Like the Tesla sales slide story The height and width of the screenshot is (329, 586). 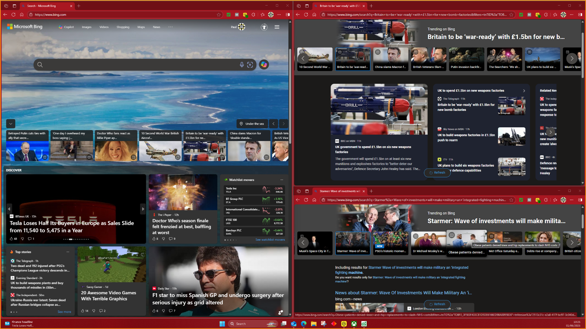[x=12, y=239]
